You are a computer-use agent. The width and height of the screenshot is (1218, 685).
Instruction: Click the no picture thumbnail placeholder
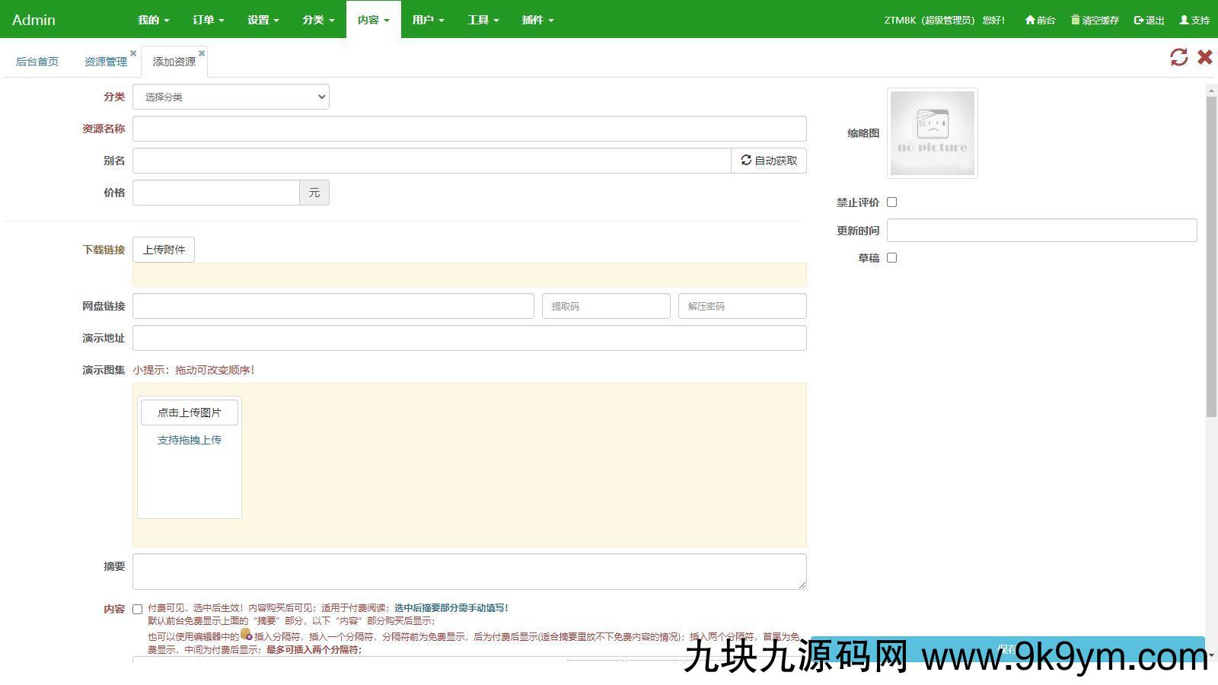tap(932, 132)
